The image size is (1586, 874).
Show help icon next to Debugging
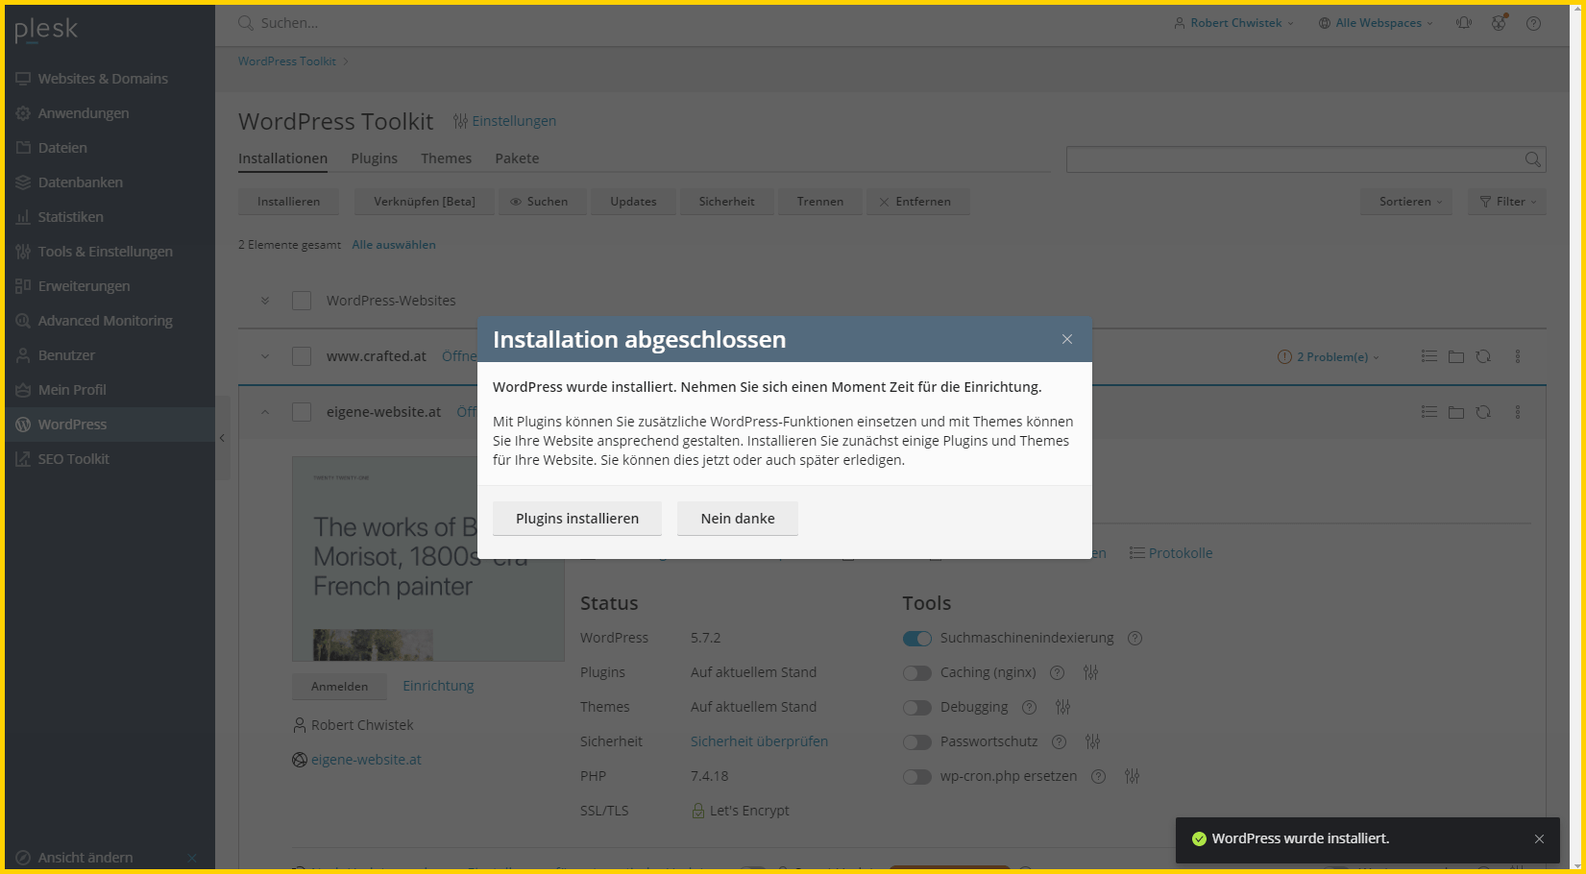tap(1029, 707)
